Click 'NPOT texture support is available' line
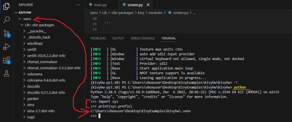The image size is (292, 122). click(x=172, y=73)
